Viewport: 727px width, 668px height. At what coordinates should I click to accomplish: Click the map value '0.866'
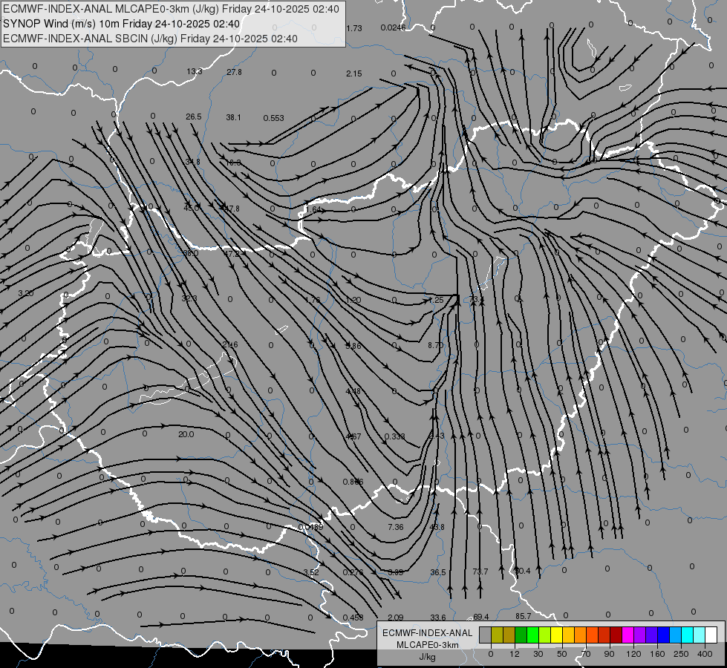(x=353, y=482)
